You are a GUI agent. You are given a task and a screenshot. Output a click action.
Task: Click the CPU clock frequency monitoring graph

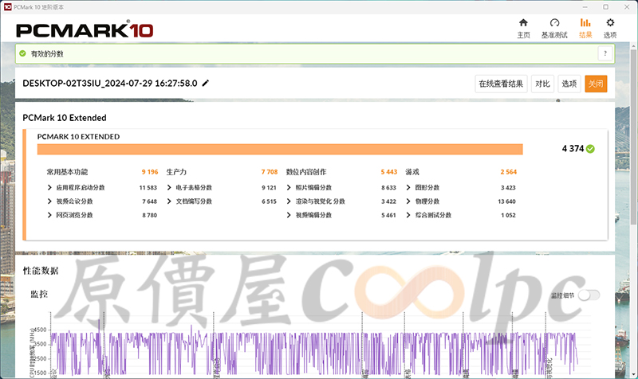point(313,346)
